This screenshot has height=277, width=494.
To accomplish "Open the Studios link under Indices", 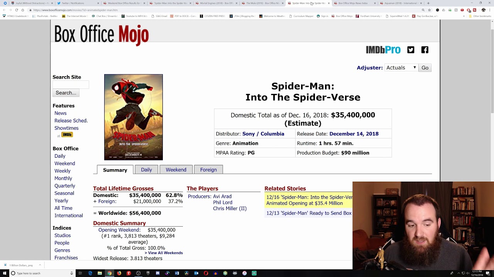I will point(63,235).
